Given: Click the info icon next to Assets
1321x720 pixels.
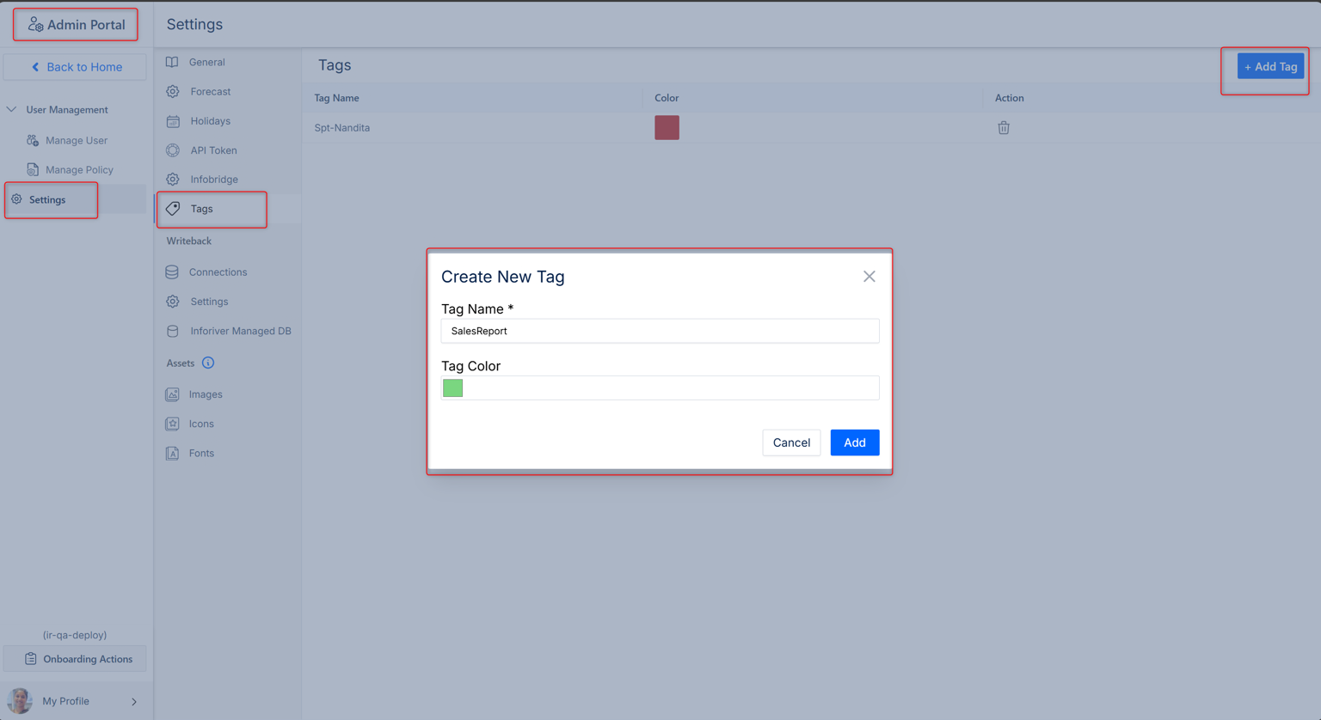Looking at the screenshot, I should [208, 363].
